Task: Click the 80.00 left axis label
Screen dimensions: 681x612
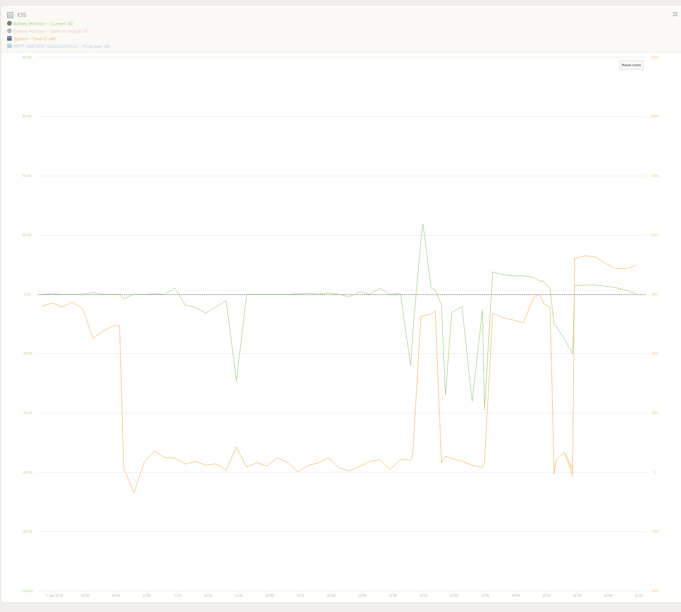Action: pyautogui.click(x=27, y=57)
